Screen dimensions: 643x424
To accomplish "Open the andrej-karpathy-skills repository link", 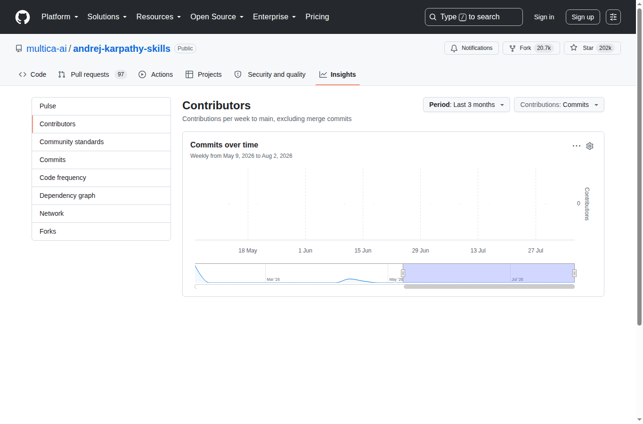I will [122, 49].
